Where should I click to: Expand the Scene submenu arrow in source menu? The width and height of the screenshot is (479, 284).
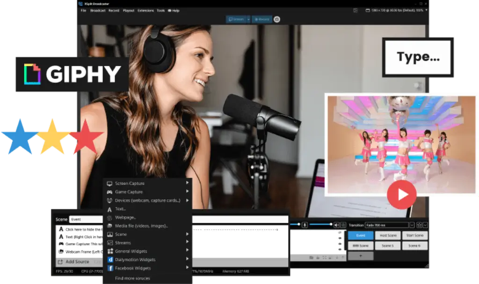(x=187, y=234)
